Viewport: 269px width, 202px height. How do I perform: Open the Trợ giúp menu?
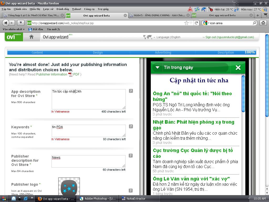click(103, 9)
